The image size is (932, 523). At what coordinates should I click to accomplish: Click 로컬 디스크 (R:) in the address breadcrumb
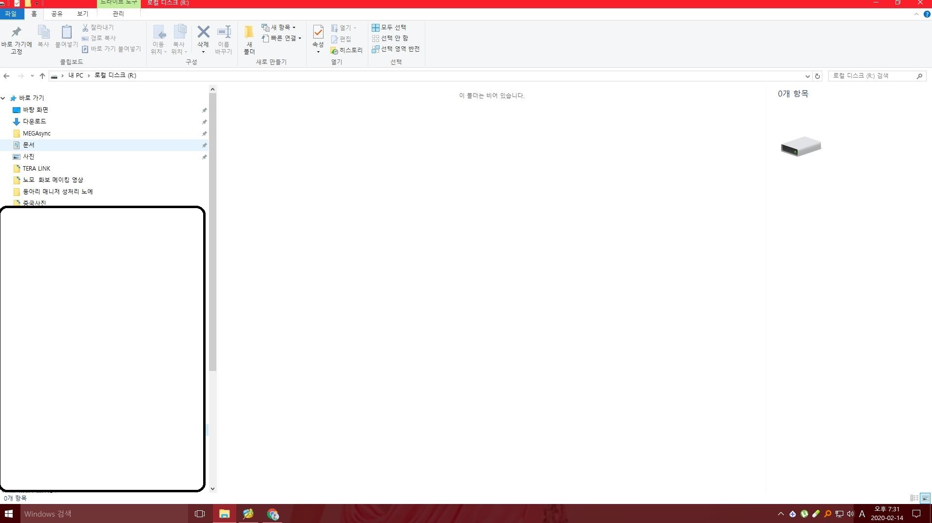[115, 76]
